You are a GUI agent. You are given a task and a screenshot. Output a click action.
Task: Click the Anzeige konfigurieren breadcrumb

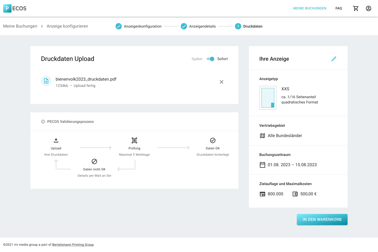tap(67, 26)
